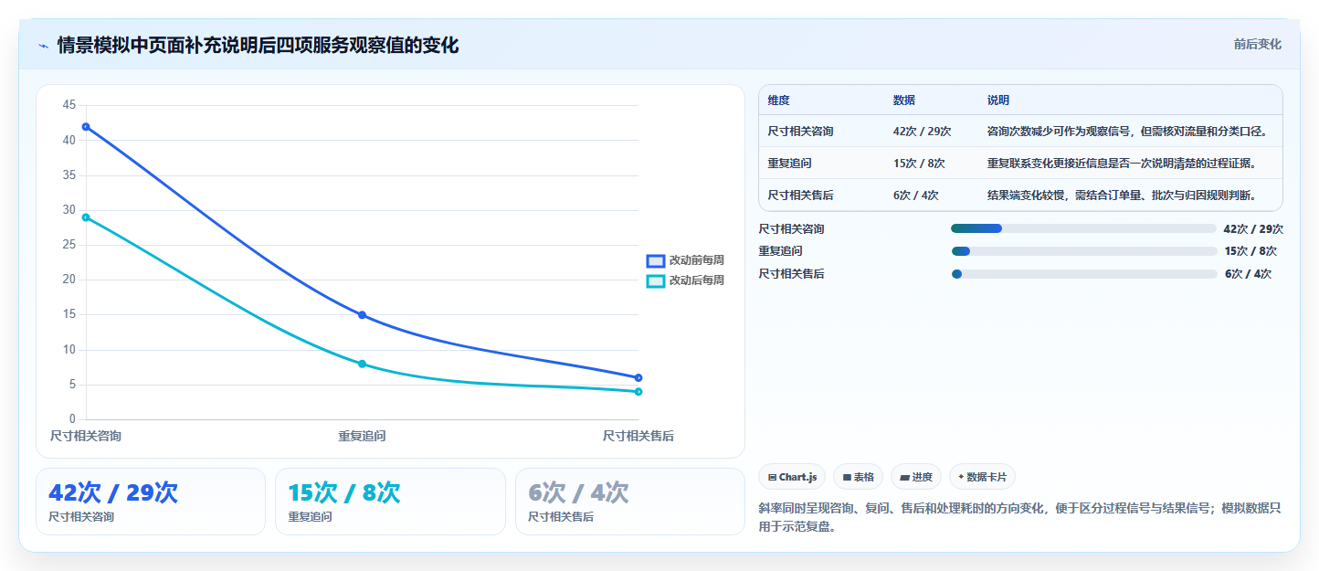Screen dimensions: 1319x571
Task: Click the 20 y-axis tick label
Action: click(69, 280)
